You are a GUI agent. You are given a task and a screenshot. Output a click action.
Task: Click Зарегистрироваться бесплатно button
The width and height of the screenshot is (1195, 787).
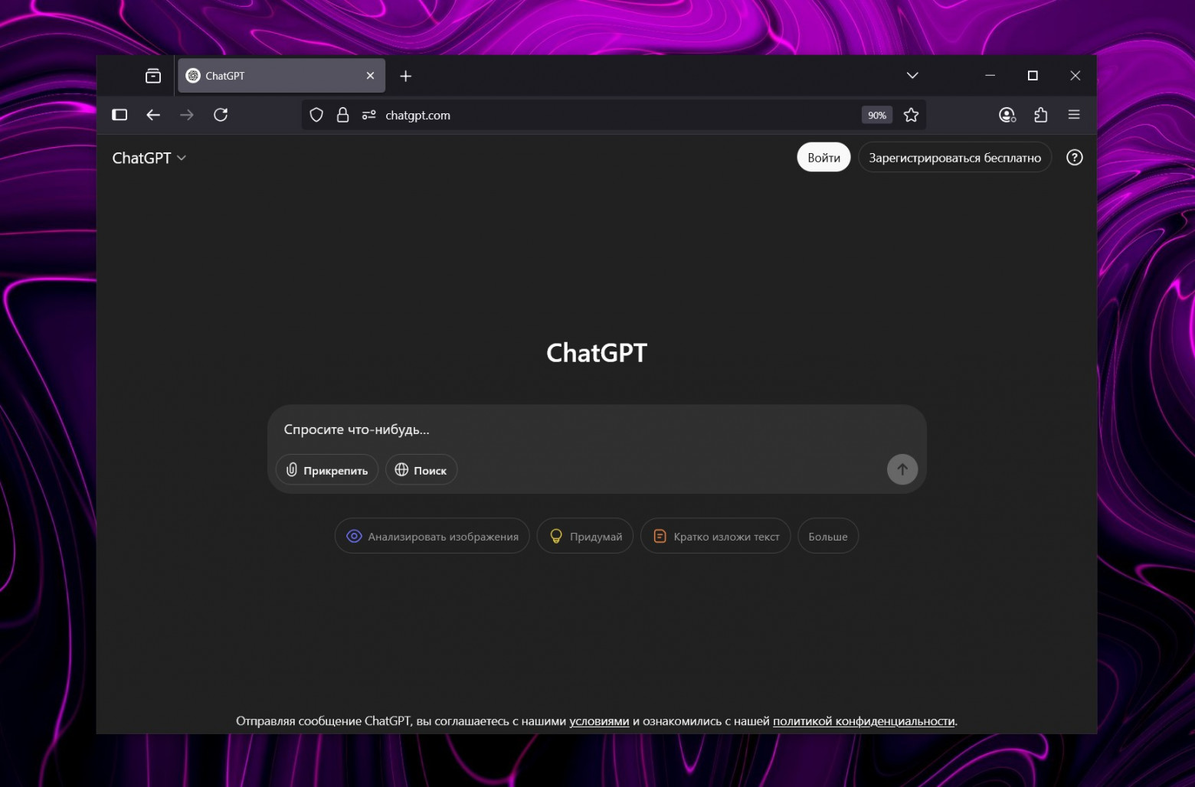point(954,158)
